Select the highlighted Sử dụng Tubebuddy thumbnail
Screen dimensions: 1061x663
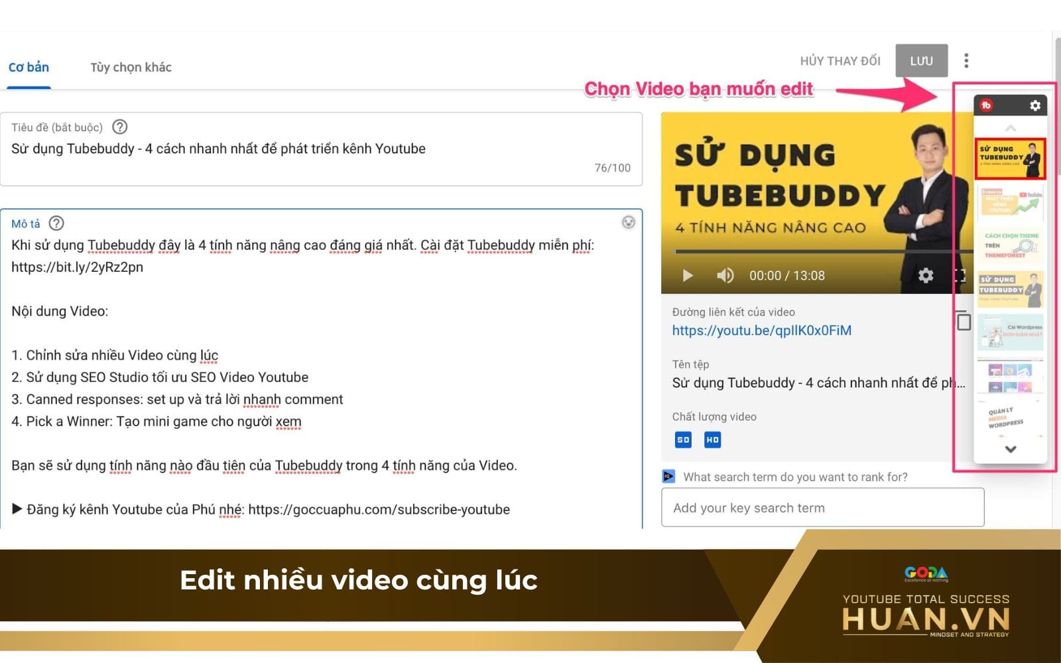pos(1010,159)
